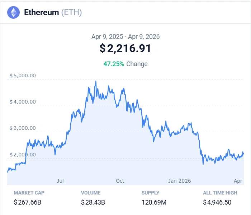Click the 47.25% change percentage
Viewport: 251px width, 215px height.
pos(114,64)
